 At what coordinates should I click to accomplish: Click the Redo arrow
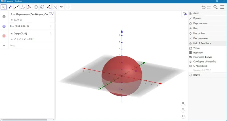click(x=209, y=7)
